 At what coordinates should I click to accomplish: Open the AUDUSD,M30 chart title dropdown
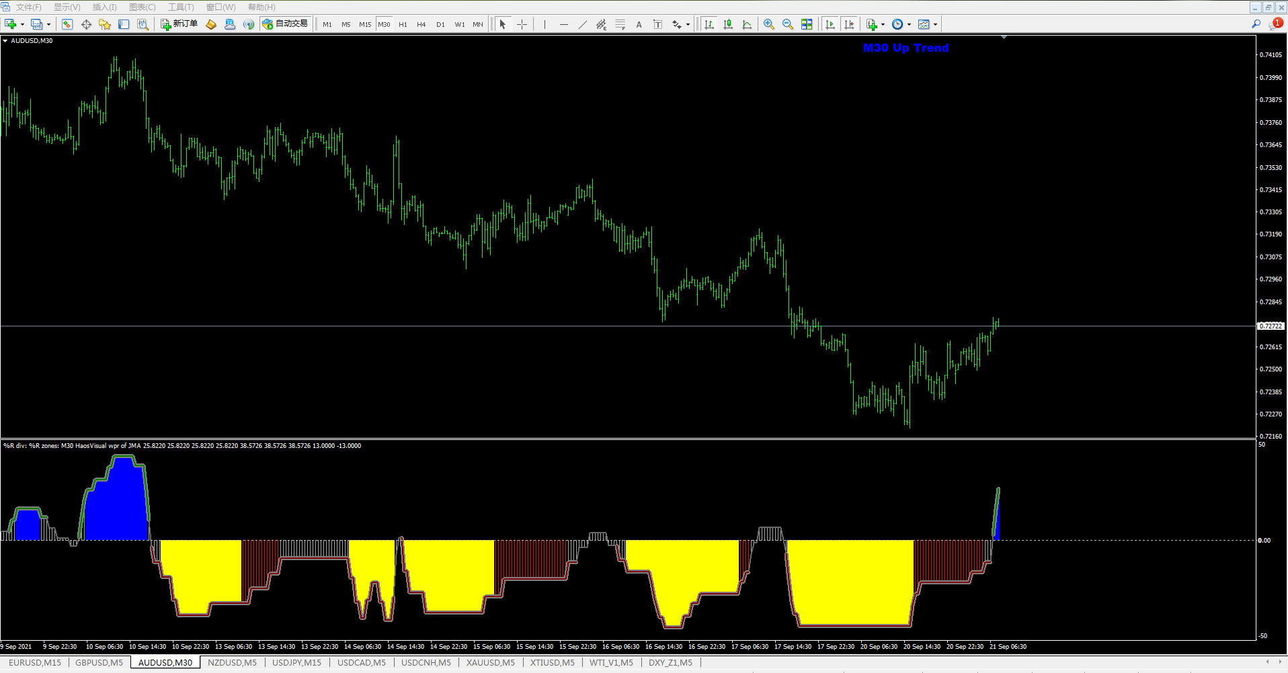coord(5,41)
